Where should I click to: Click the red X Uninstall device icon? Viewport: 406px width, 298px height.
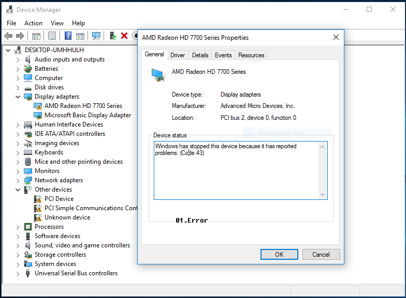pyautogui.click(x=124, y=36)
